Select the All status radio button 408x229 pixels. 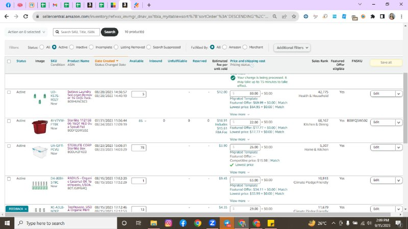pyautogui.click(x=42, y=47)
